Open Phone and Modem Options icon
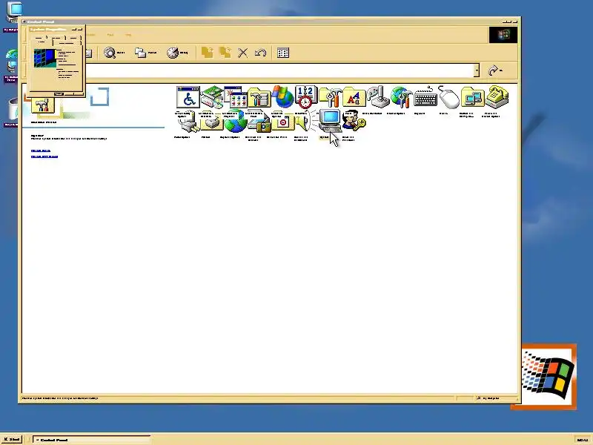The height and width of the screenshot is (445, 593). coord(497,97)
